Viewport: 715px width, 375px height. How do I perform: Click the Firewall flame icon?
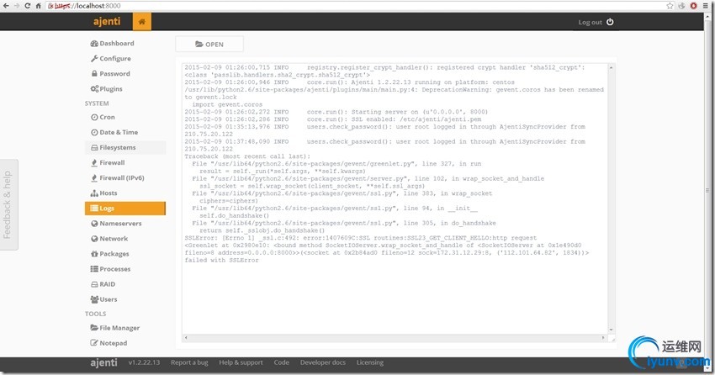coord(94,162)
